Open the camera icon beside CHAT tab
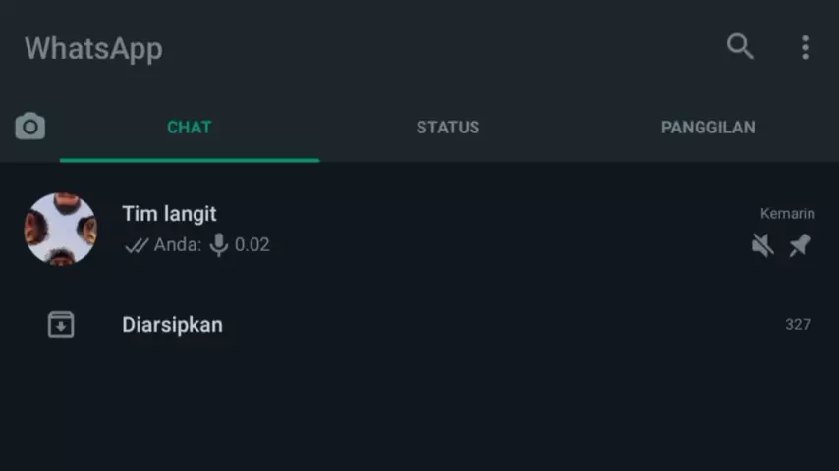 (30, 127)
